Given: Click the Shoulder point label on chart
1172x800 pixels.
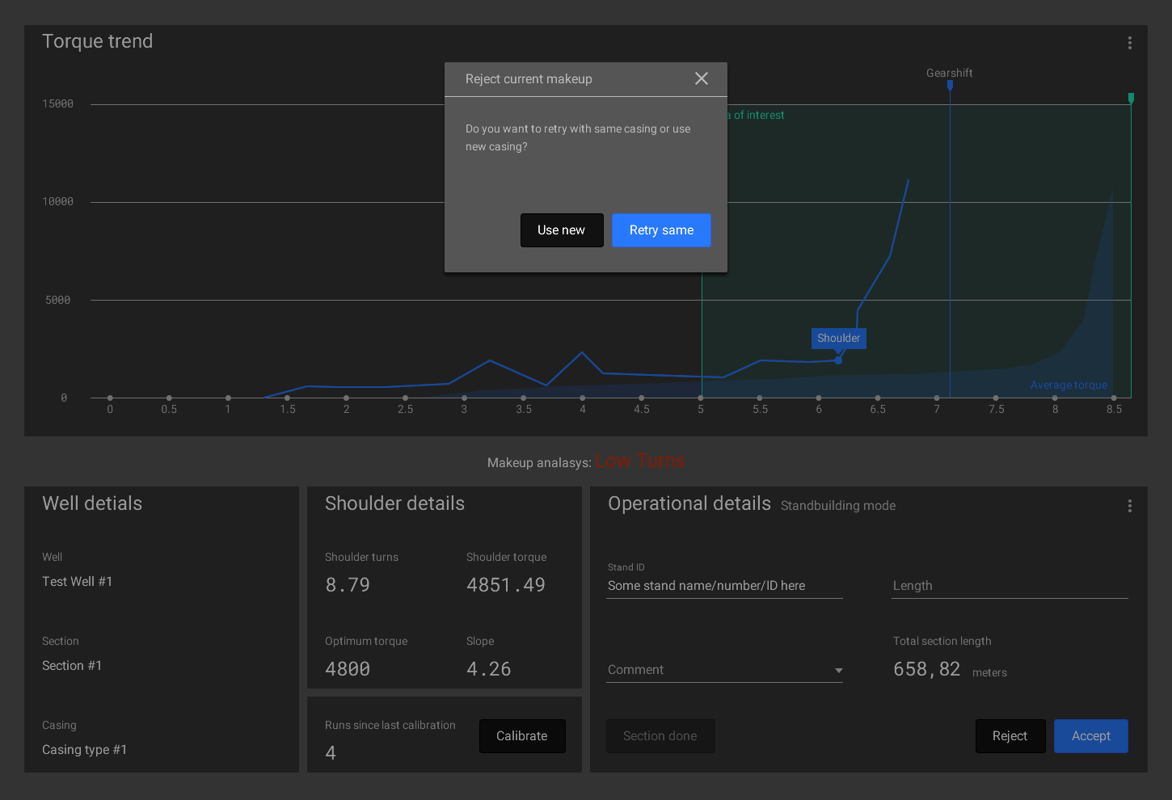Looking at the screenshot, I should tap(839, 339).
